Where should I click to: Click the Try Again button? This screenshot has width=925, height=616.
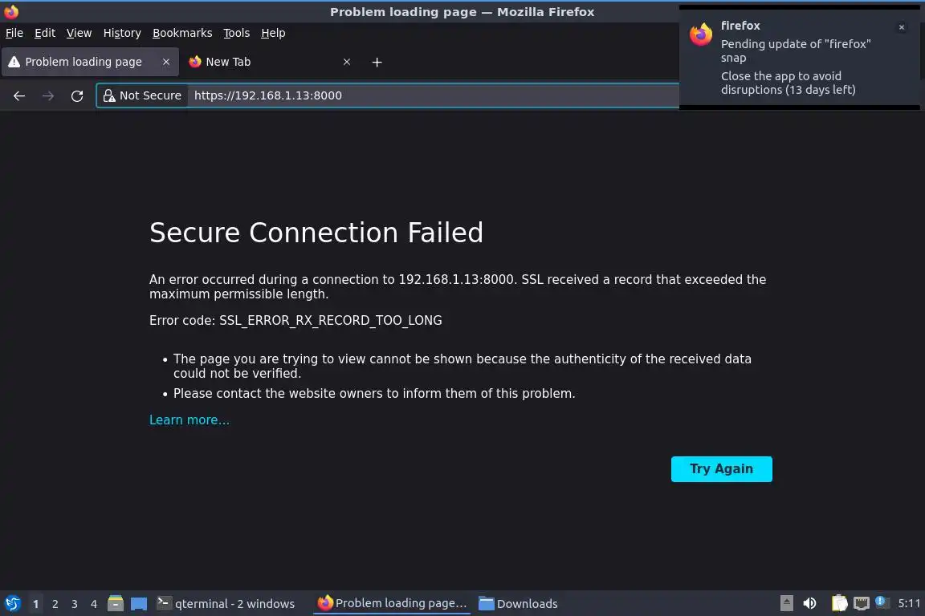tap(721, 469)
